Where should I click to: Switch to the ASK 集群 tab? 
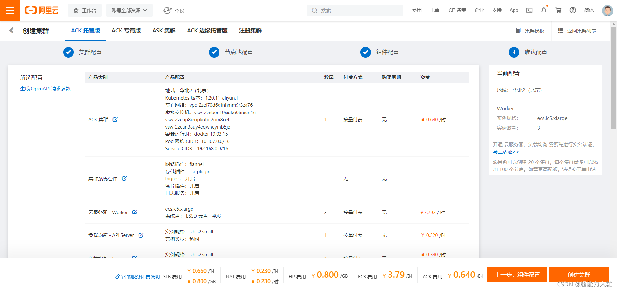point(164,31)
